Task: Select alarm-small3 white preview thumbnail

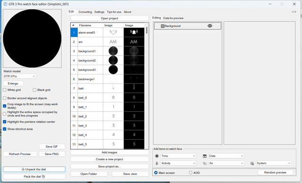Action: [113, 33]
